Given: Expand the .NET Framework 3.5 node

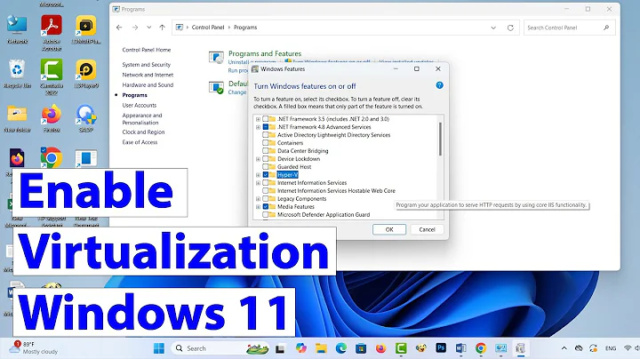Looking at the screenshot, I should click(258, 119).
